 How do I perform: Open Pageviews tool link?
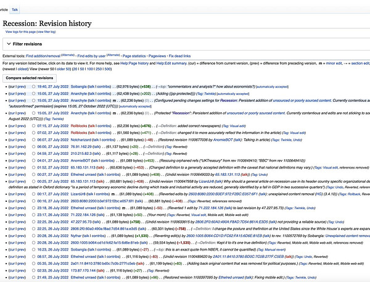coord(157,56)
